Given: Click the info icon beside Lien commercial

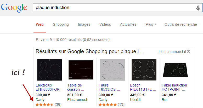Looking at the screenshot, I should click(189, 52).
